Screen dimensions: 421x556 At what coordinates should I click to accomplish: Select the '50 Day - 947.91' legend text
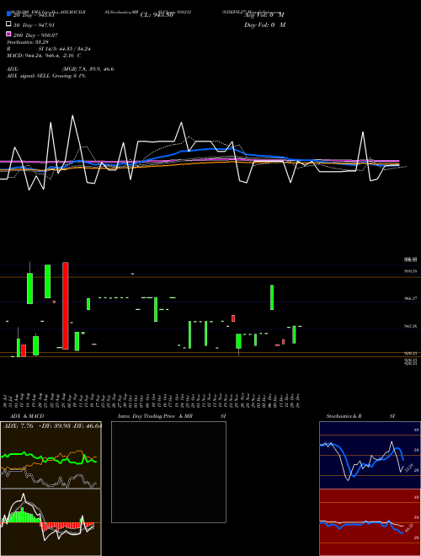[x=34, y=25]
